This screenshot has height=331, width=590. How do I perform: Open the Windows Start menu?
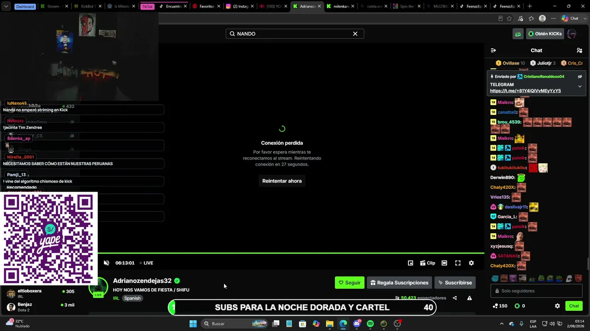point(193,324)
